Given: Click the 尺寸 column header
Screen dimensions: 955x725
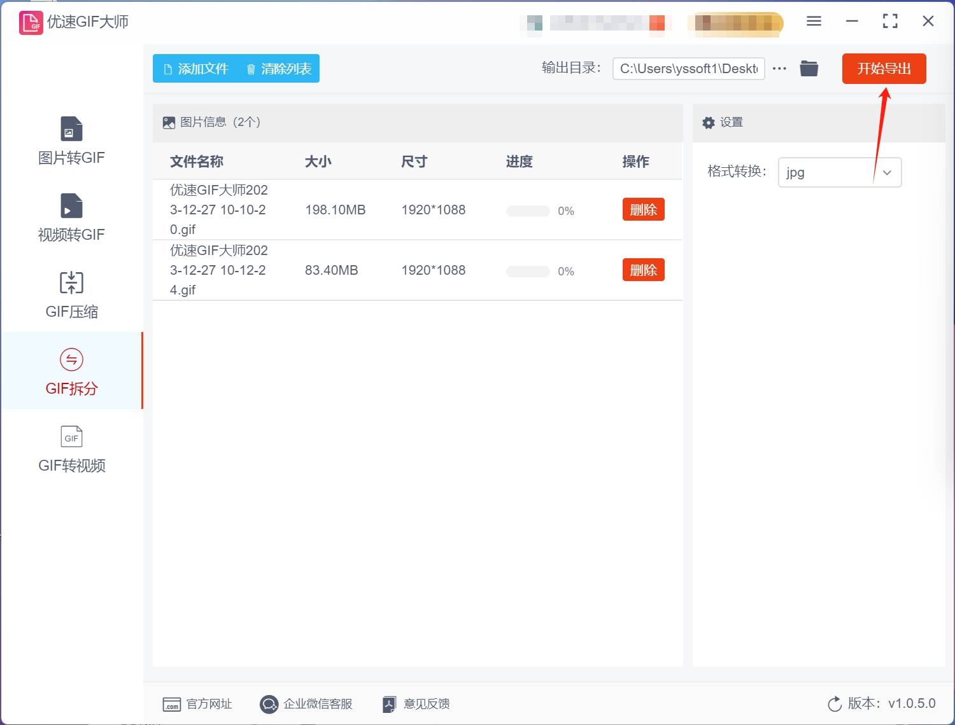Looking at the screenshot, I should click(414, 162).
